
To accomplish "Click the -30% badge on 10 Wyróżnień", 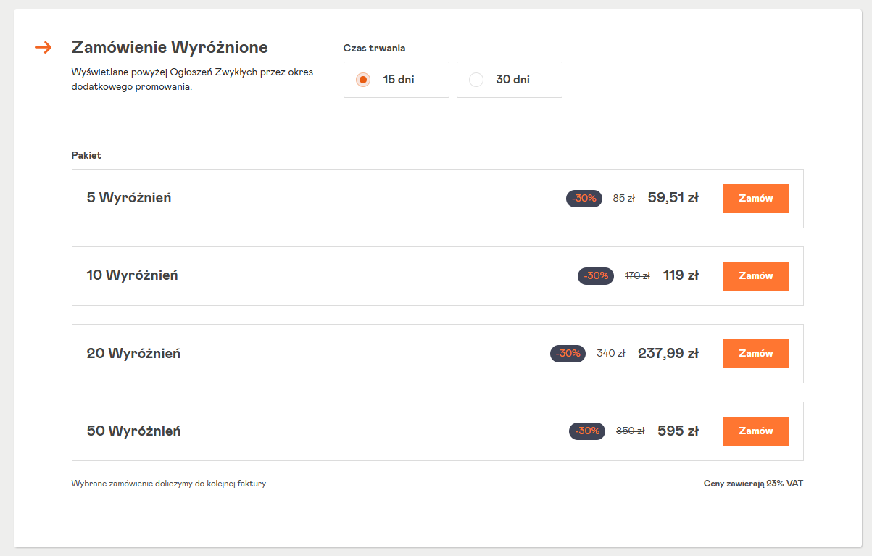I will (595, 276).
